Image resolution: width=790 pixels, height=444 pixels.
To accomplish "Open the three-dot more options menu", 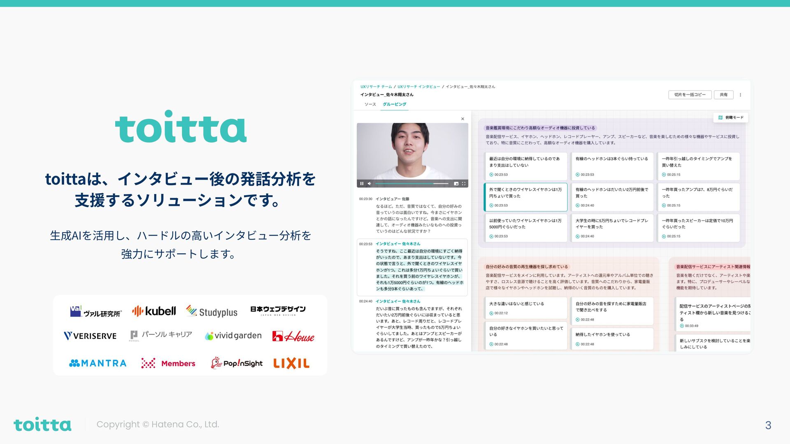I will click(x=740, y=95).
